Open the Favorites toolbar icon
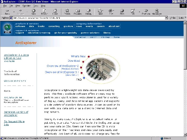 (78, 11)
